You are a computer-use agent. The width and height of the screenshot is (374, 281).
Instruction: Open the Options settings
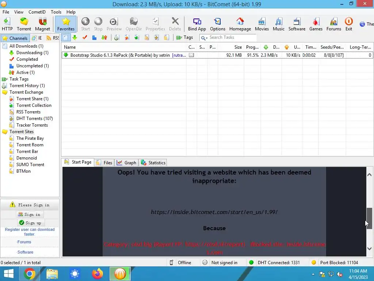point(218,24)
